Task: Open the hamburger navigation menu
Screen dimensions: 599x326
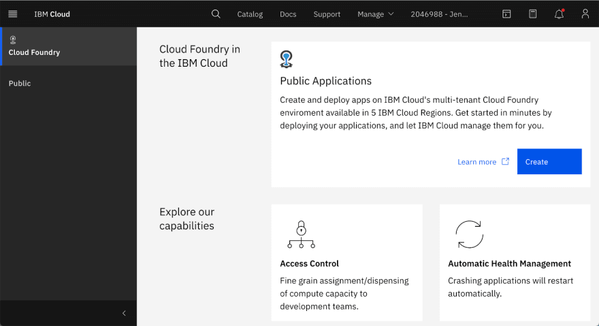Action: [x=13, y=14]
